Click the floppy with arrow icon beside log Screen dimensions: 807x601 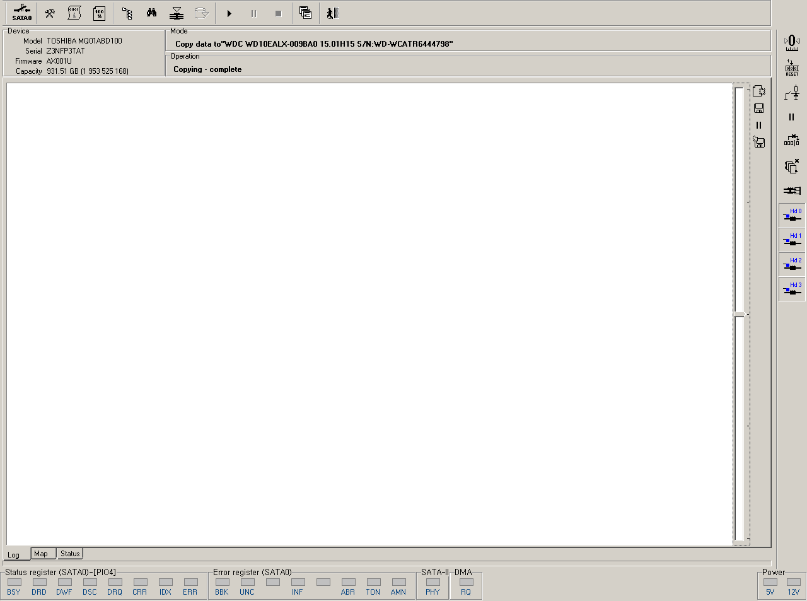coord(759,143)
